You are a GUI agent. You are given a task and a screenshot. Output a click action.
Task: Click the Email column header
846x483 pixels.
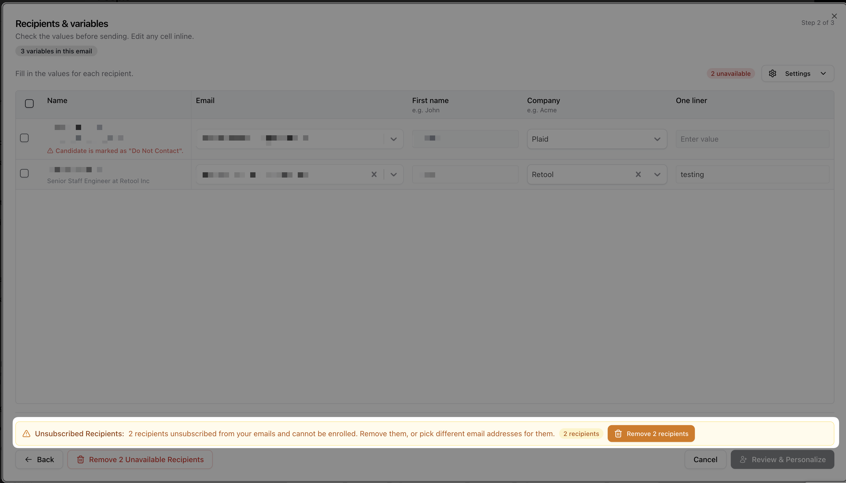pyautogui.click(x=205, y=100)
